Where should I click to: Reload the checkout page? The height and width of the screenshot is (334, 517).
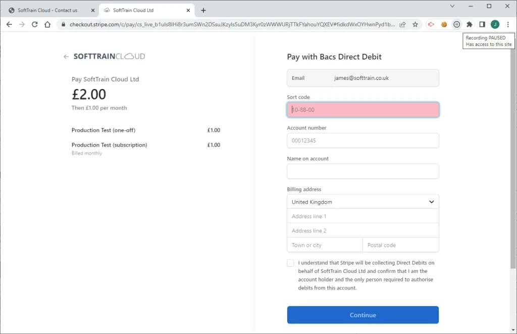pos(34,24)
